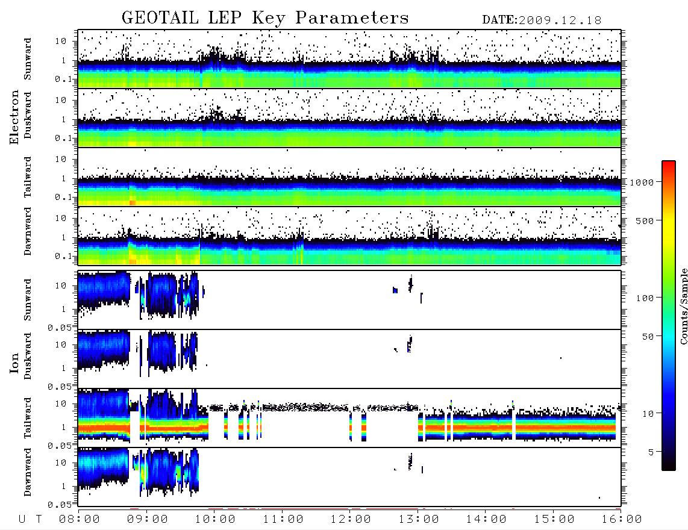
Task: Click the 100 color bar tick label
Action: pyautogui.click(x=645, y=298)
